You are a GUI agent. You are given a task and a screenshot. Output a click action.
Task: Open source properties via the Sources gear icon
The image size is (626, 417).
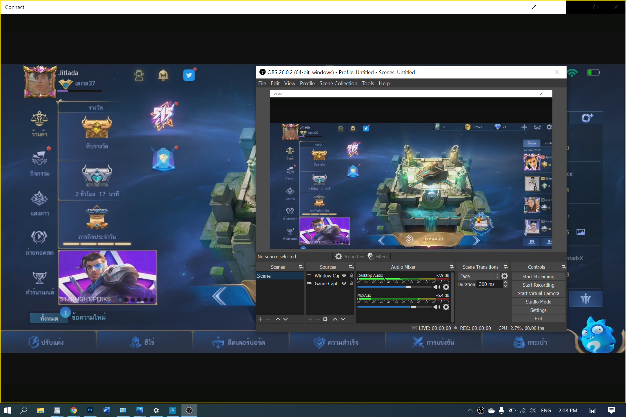point(325,319)
